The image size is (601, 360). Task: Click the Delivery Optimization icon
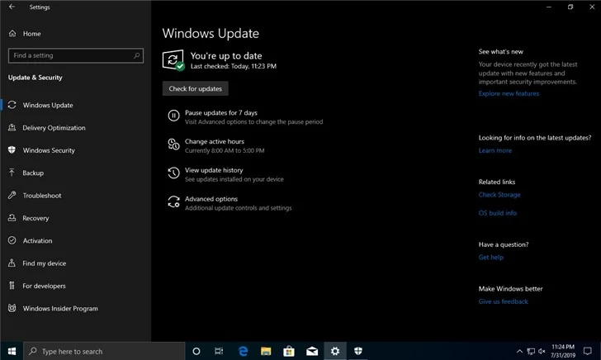click(x=12, y=127)
